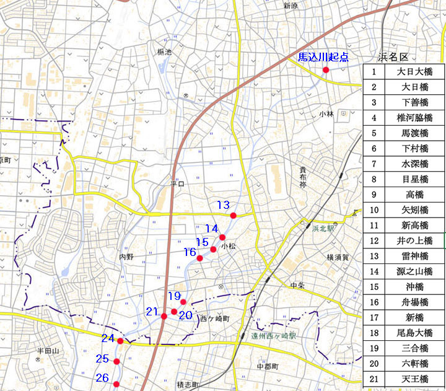Select the 大日大橋 table row
Screen dimensions: 446x391
click(414, 71)
